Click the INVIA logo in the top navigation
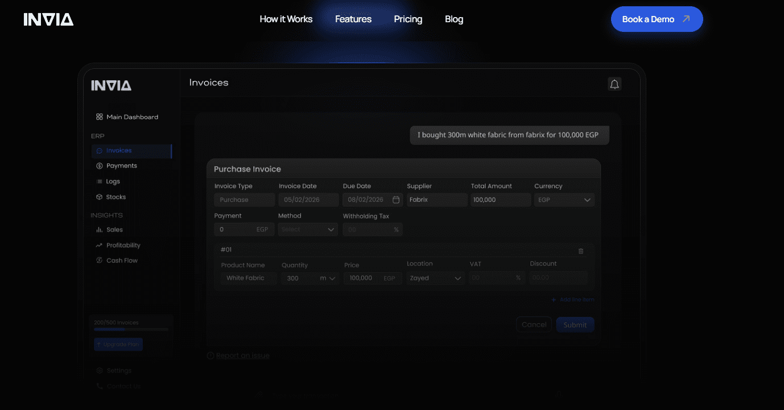 pyautogui.click(x=48, y=19)
